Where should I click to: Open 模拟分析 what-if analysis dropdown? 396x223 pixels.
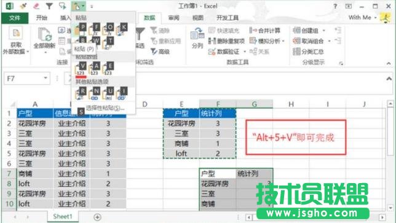point(267,41)
